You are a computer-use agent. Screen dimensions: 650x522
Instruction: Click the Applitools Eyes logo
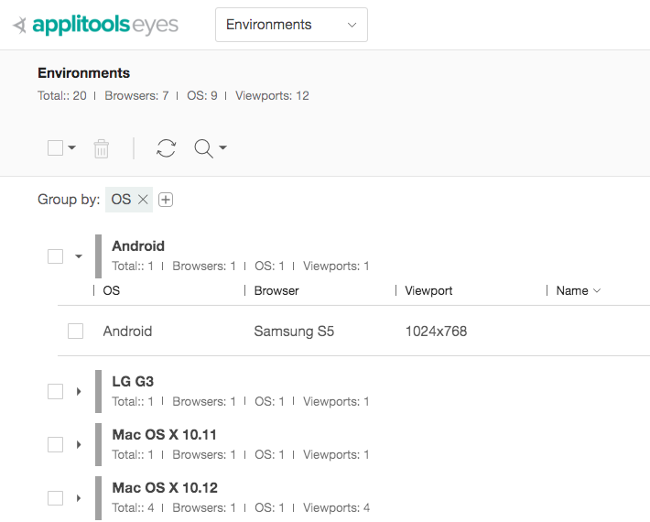coord(96,25)
